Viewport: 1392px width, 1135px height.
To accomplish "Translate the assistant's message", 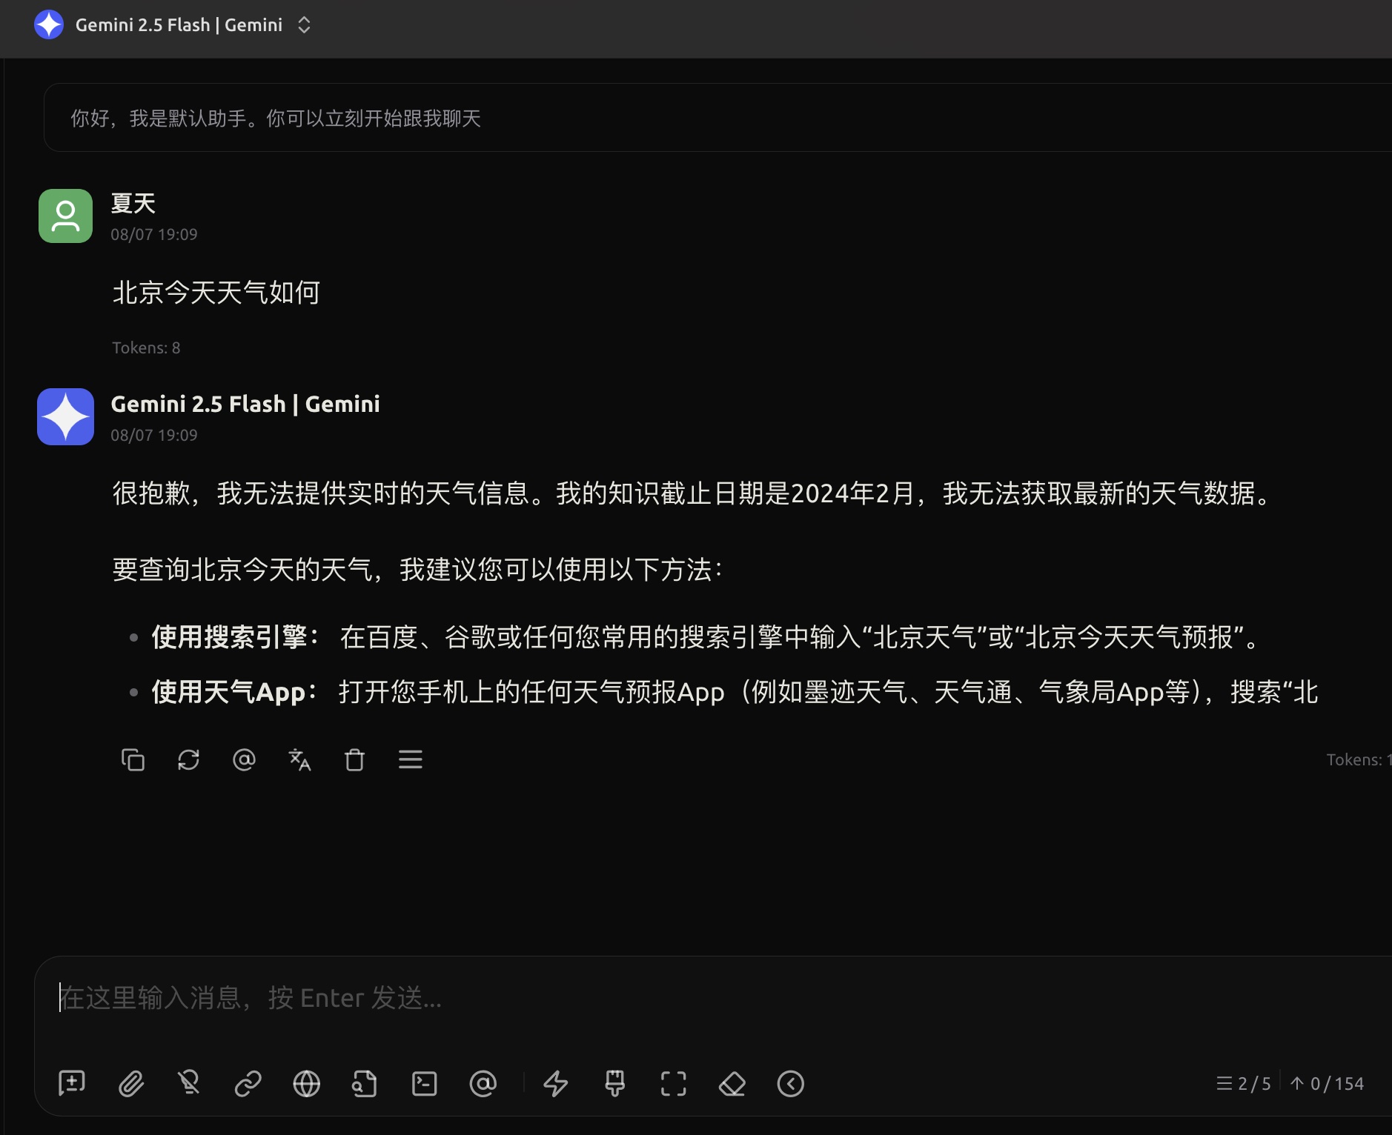I will (x=299, y=759).
